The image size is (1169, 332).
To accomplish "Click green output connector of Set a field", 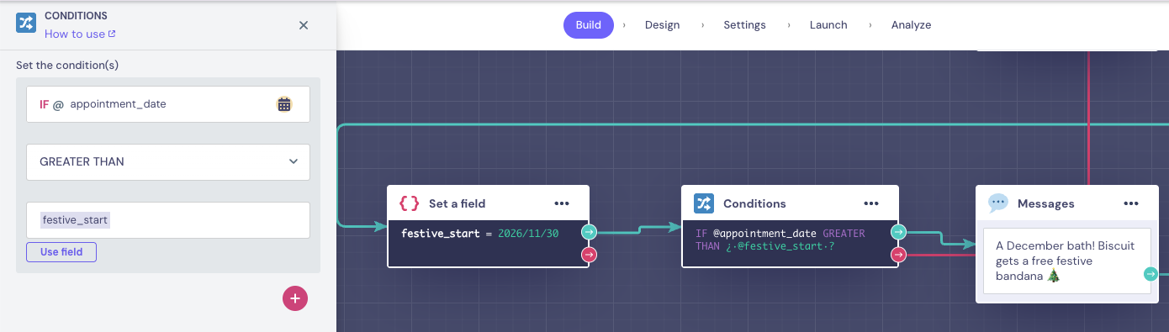I will (589, 232).
